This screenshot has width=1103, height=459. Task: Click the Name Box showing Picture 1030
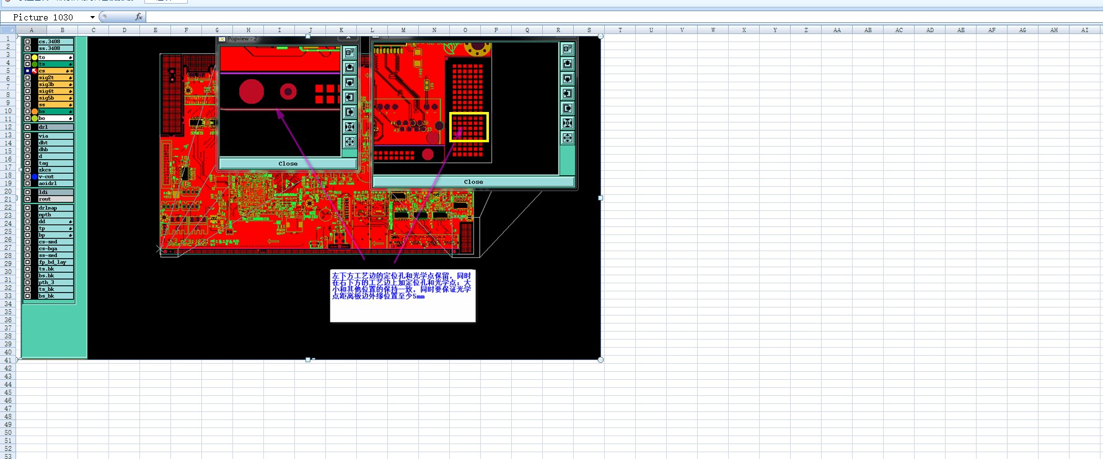(x=48, y=17)
